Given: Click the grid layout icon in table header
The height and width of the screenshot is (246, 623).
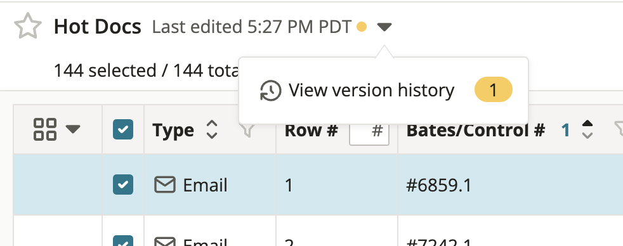Looking at the screenshot, I should coord(45,129).
